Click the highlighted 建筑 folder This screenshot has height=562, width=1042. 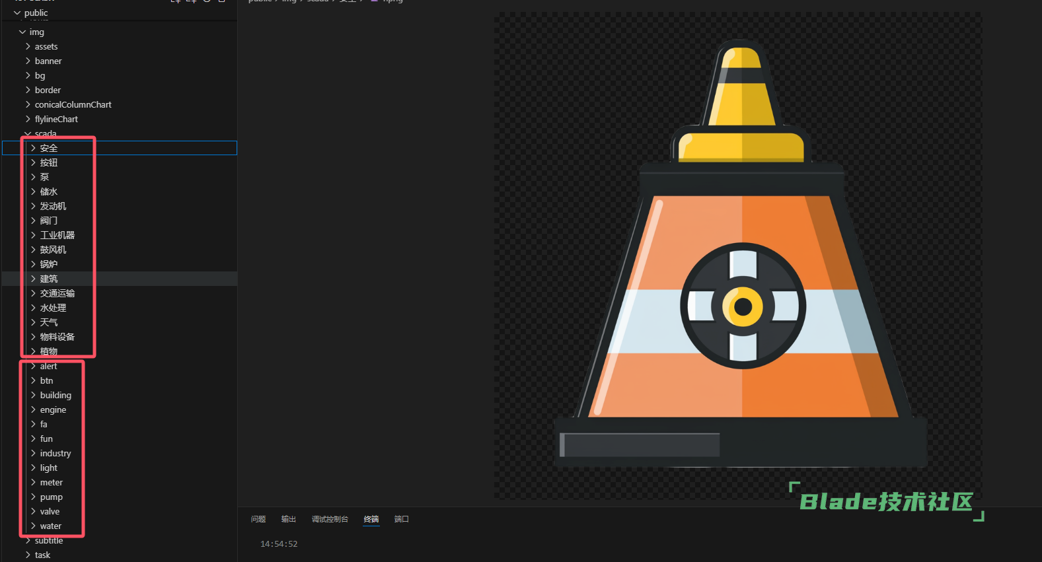pyautogui.click(x=49, y=279)
